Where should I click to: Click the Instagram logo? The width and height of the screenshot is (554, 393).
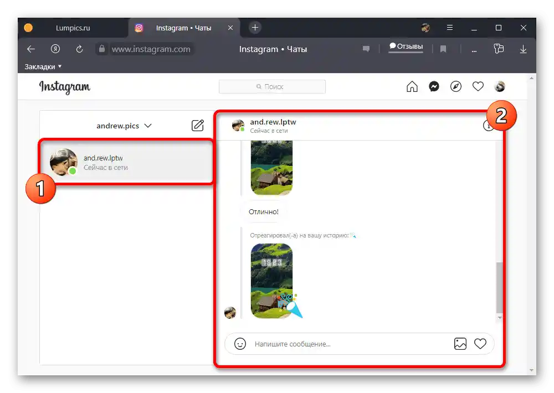coord(65,87)
